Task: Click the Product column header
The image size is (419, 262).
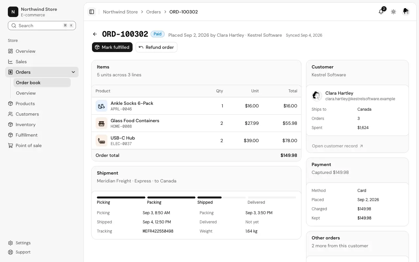Action: [x=103, y=91]
